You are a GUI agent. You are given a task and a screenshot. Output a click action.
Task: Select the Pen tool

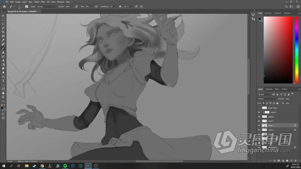coord(3,77)
